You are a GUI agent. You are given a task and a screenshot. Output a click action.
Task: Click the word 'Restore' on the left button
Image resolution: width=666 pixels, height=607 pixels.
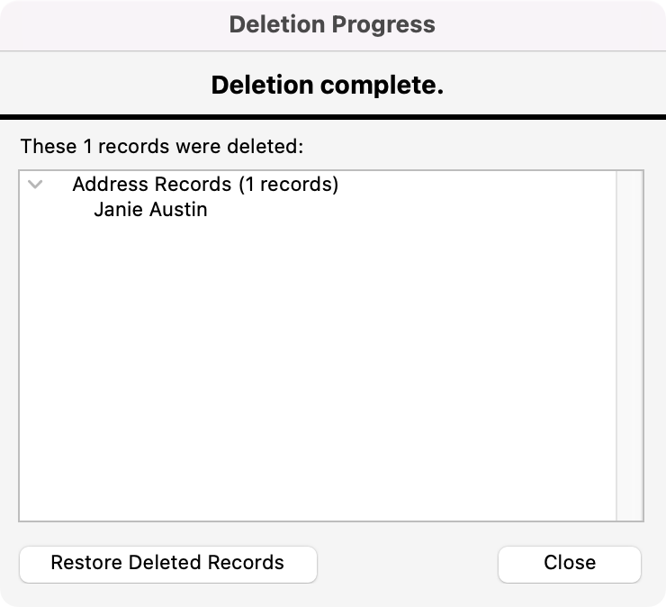(86, 564)
